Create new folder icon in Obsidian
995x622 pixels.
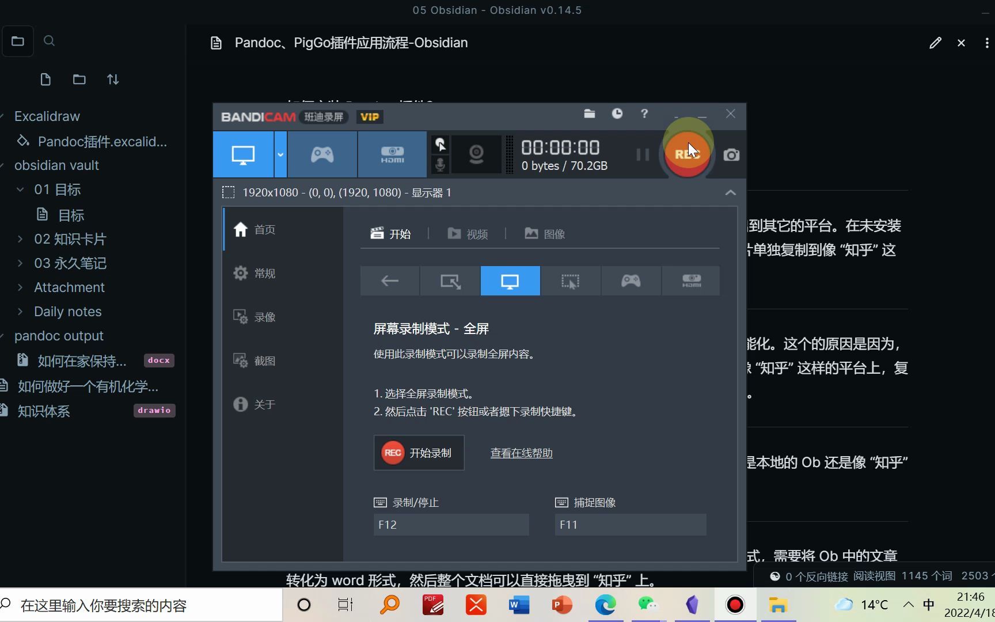coord(79,79)
